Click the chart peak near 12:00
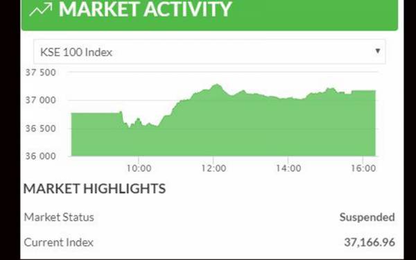 tap(217, 85)
